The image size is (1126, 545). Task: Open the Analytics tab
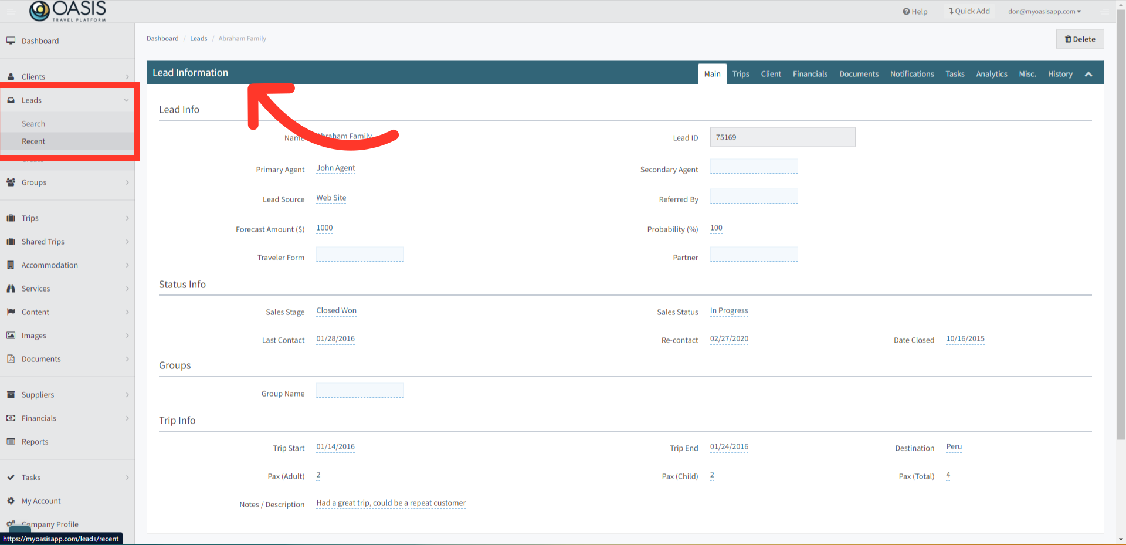(991, 73)
